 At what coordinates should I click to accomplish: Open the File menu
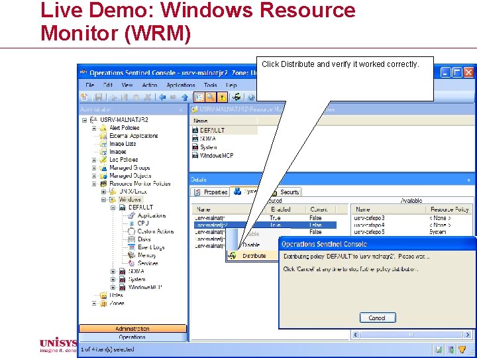[89, 85]
